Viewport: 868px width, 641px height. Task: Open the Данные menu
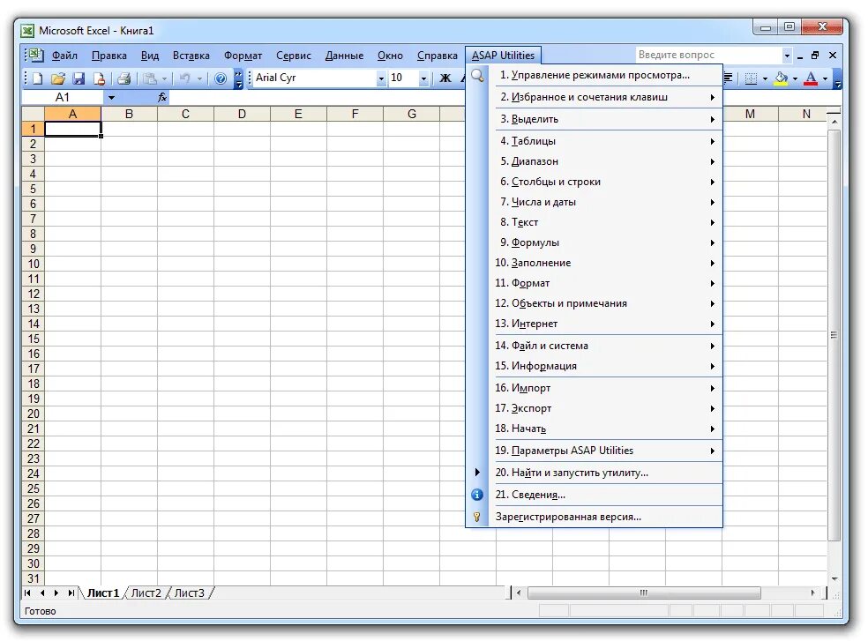(x=344, y=56)
